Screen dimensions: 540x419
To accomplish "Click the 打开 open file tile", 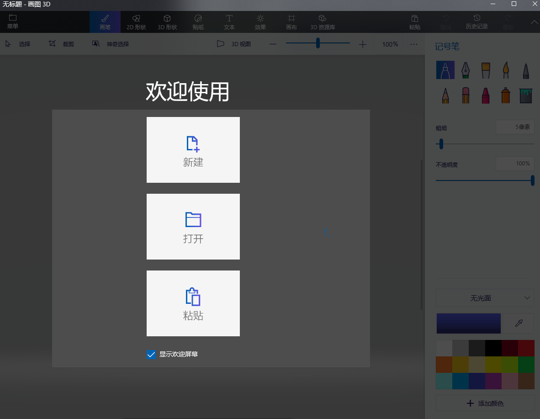I will (x=193, y=226).
